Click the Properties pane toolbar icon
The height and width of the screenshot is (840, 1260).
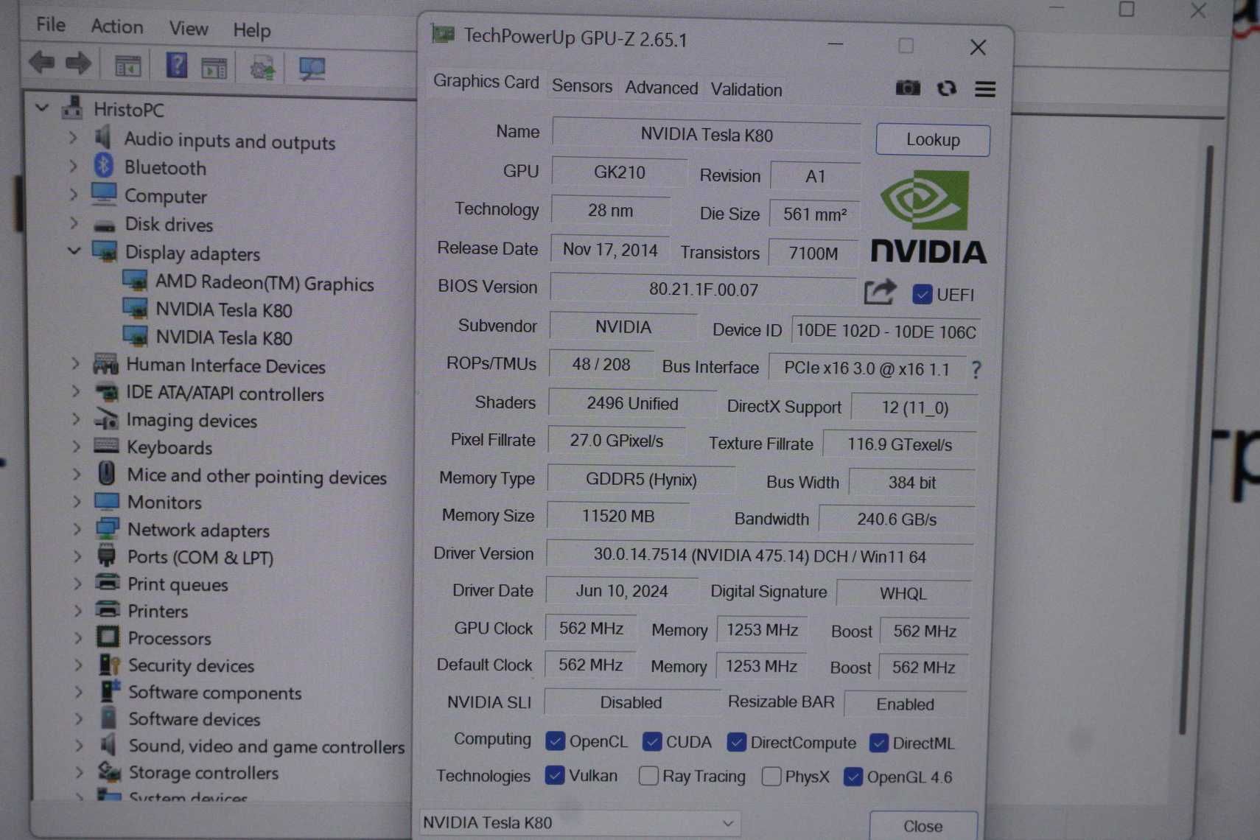pos(214,68)
